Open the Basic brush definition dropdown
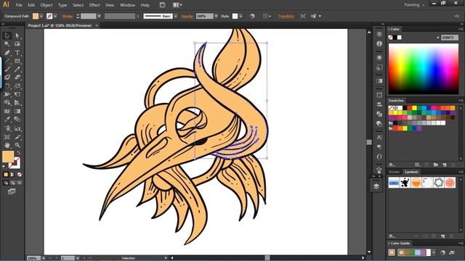Image resolution: width=465 pixels, height=261 pixels. click(176, 16)
